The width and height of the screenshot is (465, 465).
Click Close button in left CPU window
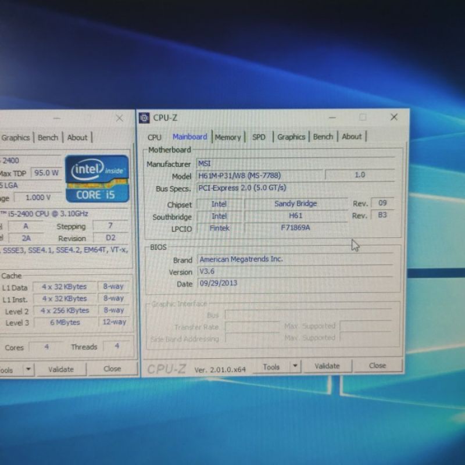pos(112,369)
